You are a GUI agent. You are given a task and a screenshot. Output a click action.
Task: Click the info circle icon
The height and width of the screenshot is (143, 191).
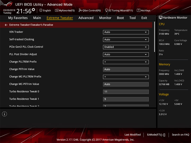(5, 114)
